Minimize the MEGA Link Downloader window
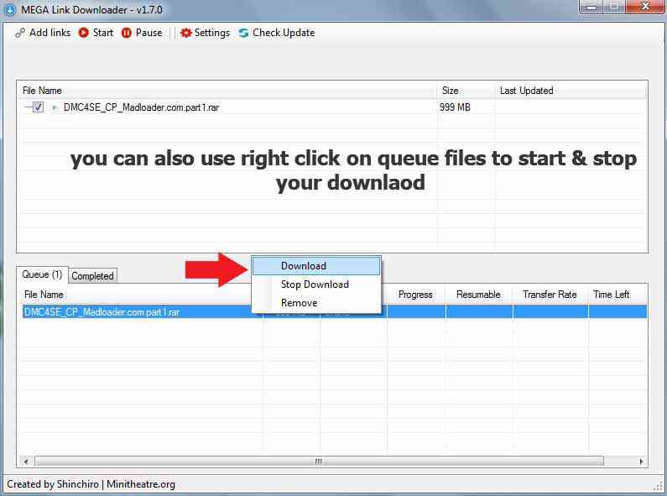This screenshot has height=496, width=667. pyautogui.click(x=591, y=7)
